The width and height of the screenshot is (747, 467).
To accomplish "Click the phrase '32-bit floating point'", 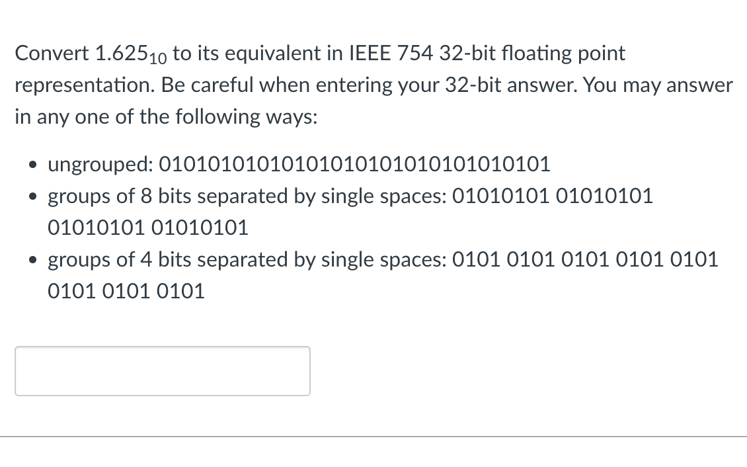I will click(532, 54).
